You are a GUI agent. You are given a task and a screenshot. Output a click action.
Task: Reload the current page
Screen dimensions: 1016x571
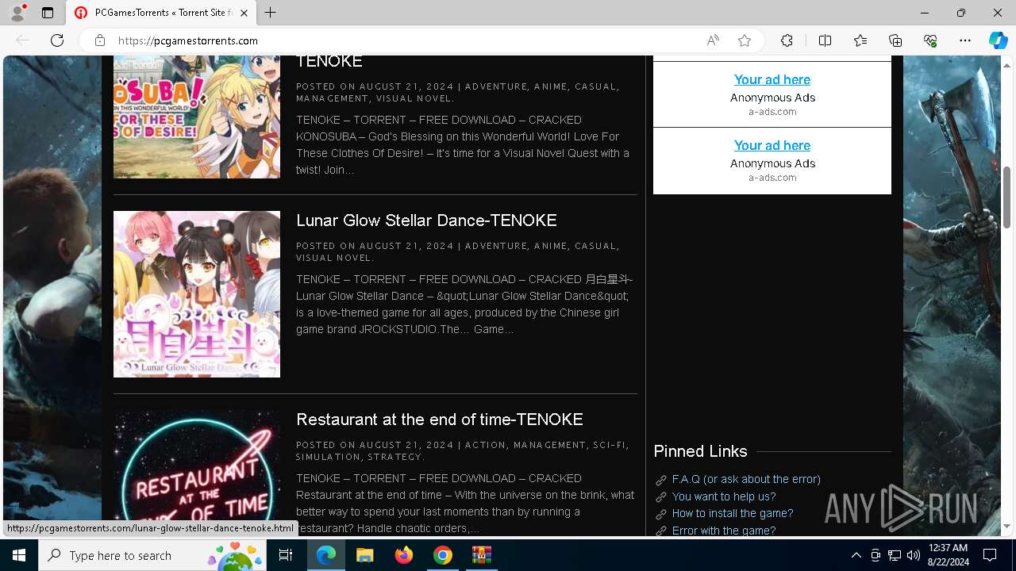pos(57,40)
